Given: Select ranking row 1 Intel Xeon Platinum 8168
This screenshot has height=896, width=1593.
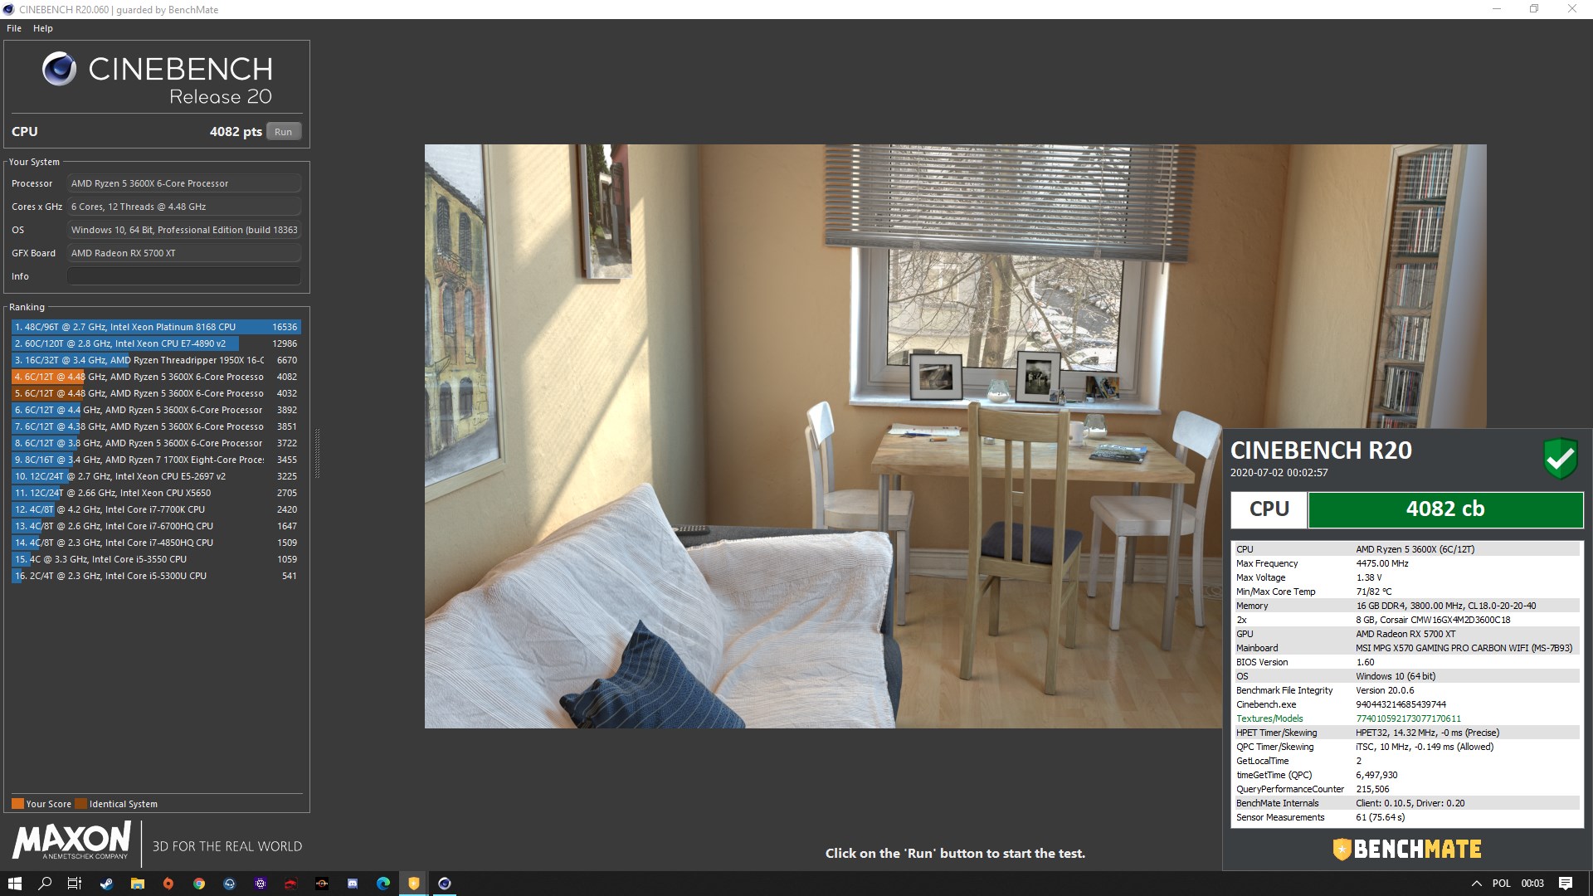Looking at the screenshot, I should [156, 327].
